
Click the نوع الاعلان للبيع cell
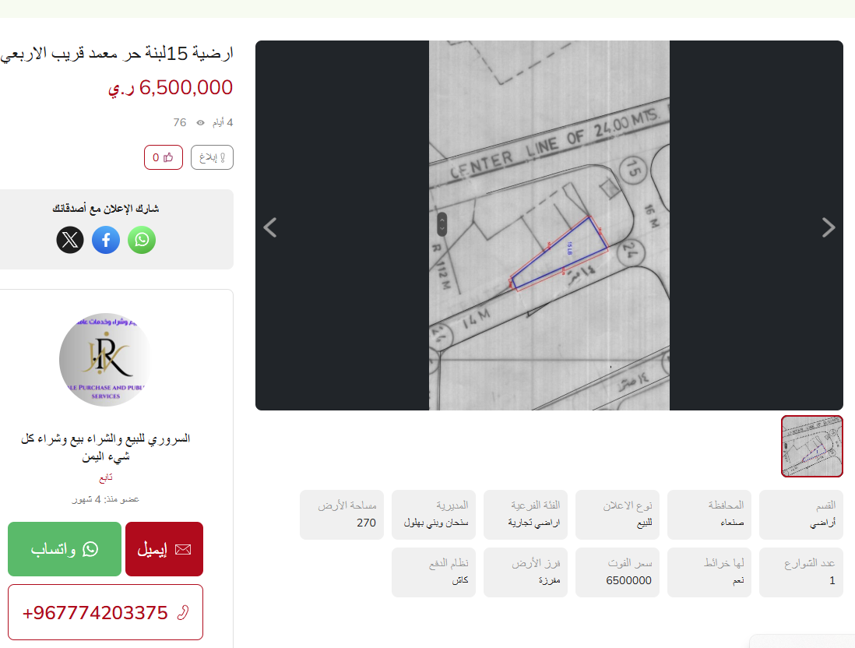617,514
